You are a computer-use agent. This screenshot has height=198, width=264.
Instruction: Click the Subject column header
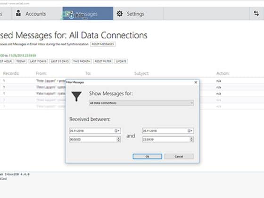tap(141, 74)
